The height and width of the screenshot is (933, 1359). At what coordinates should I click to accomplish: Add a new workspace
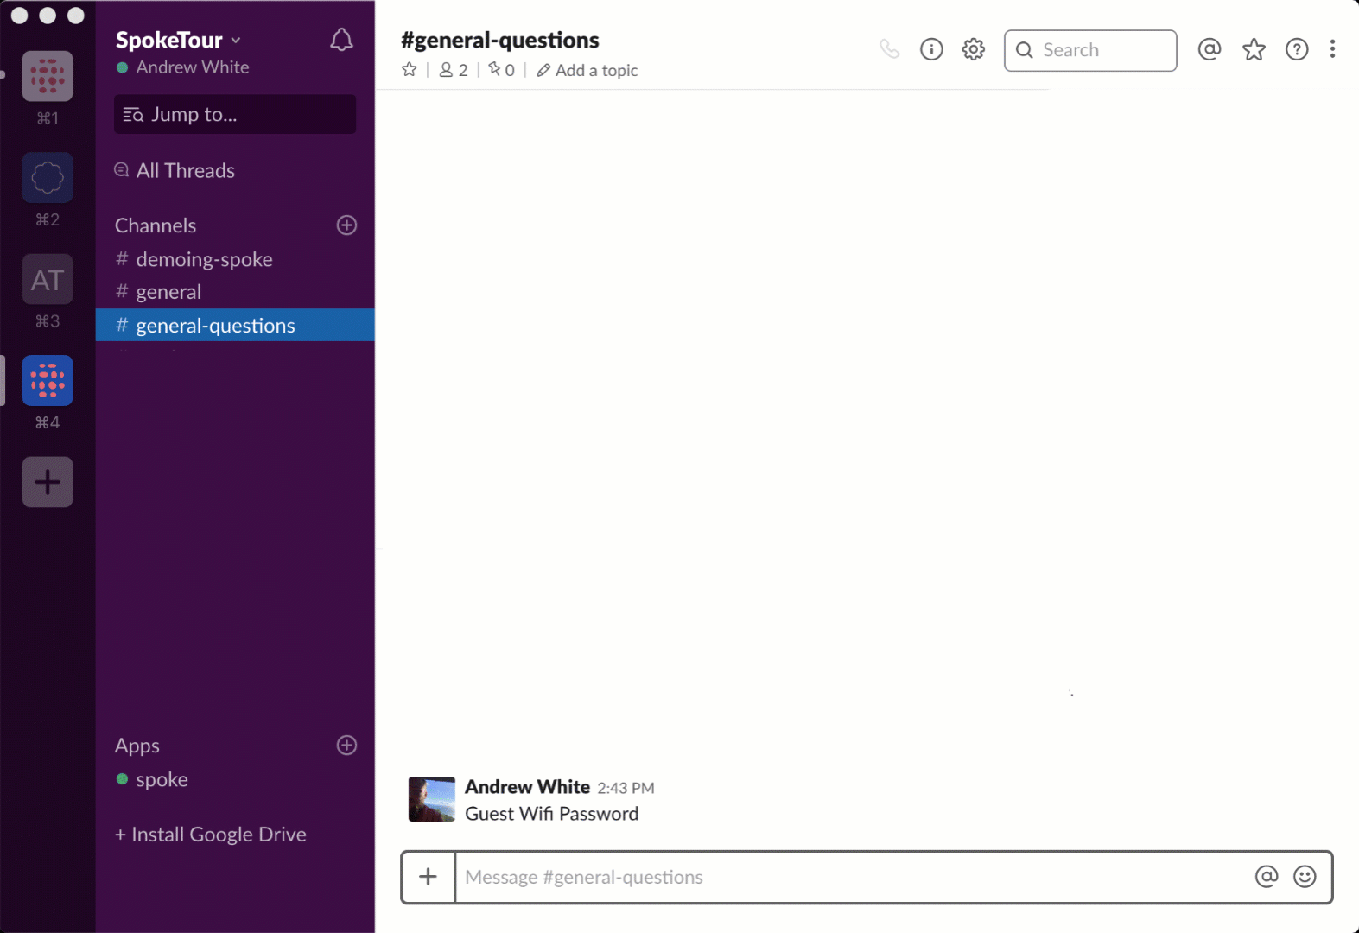[48, 482]
